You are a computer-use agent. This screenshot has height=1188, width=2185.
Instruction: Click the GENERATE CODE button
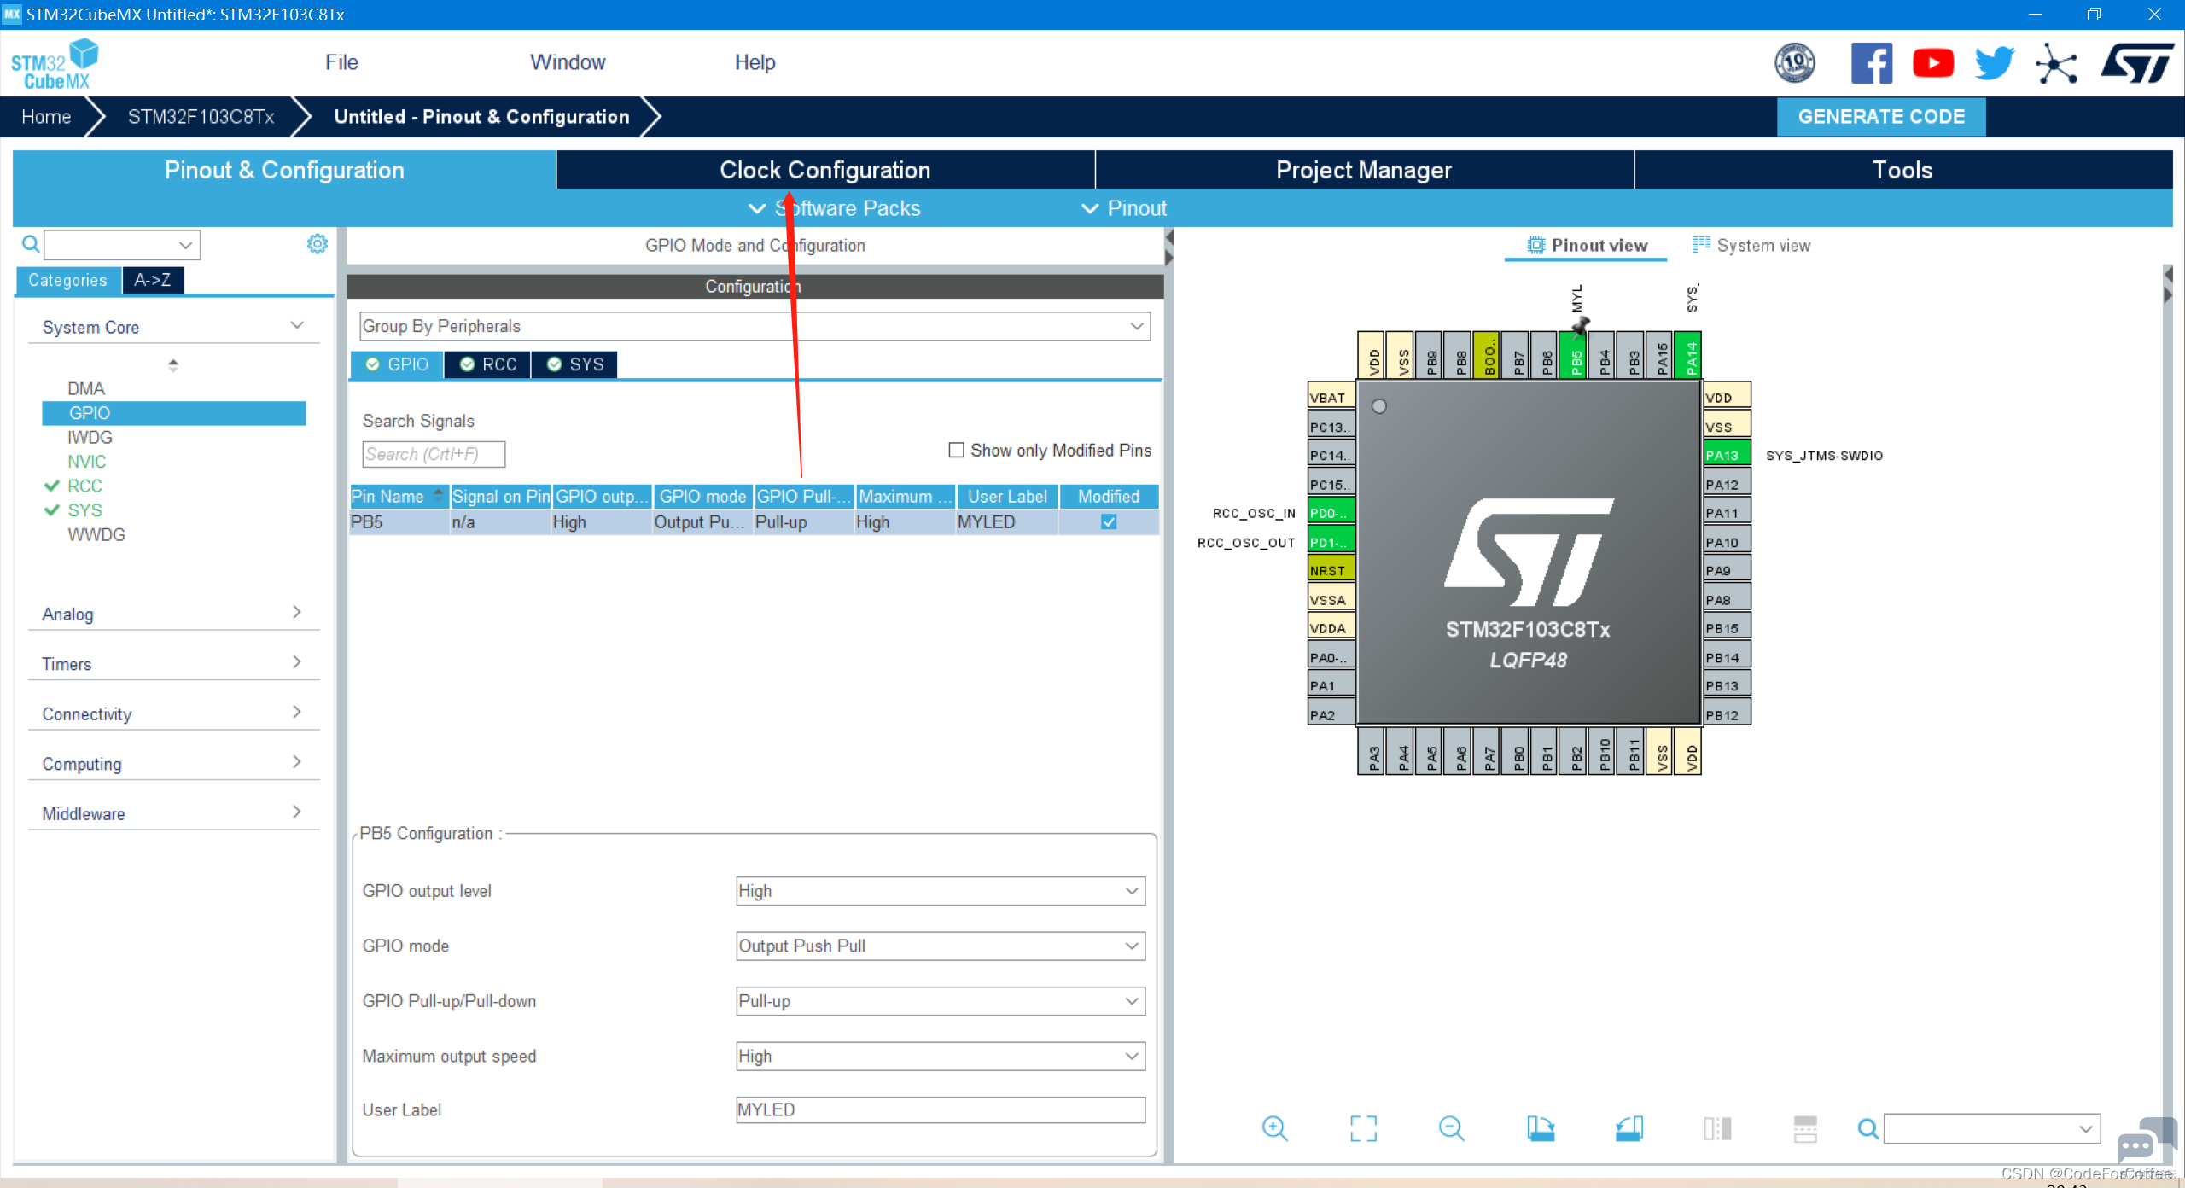pos(1881,117)
